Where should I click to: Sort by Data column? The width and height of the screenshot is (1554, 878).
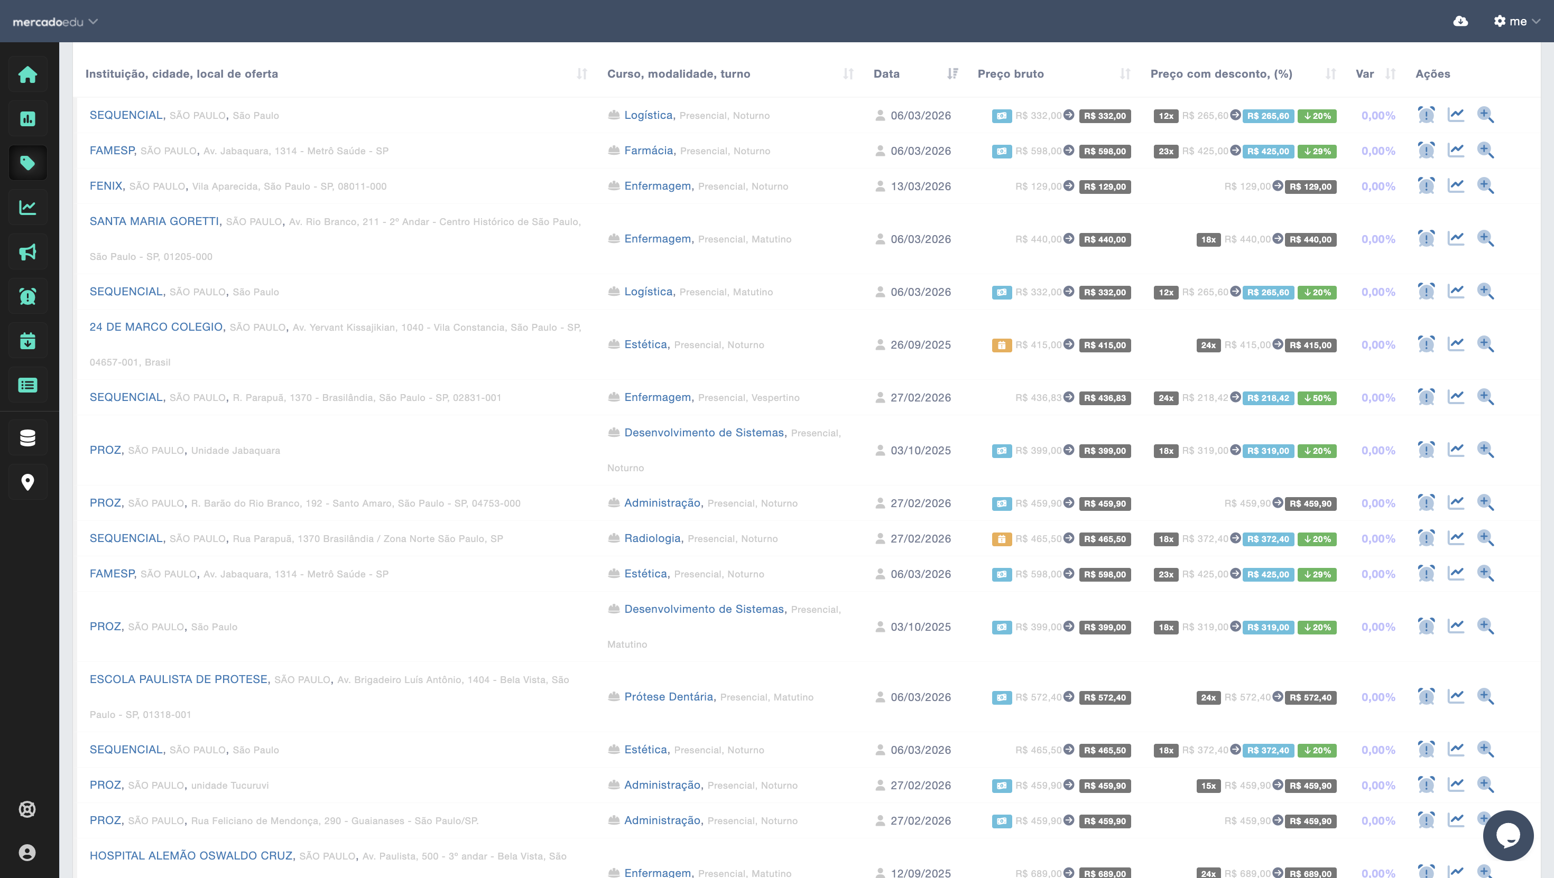[952, 73]
